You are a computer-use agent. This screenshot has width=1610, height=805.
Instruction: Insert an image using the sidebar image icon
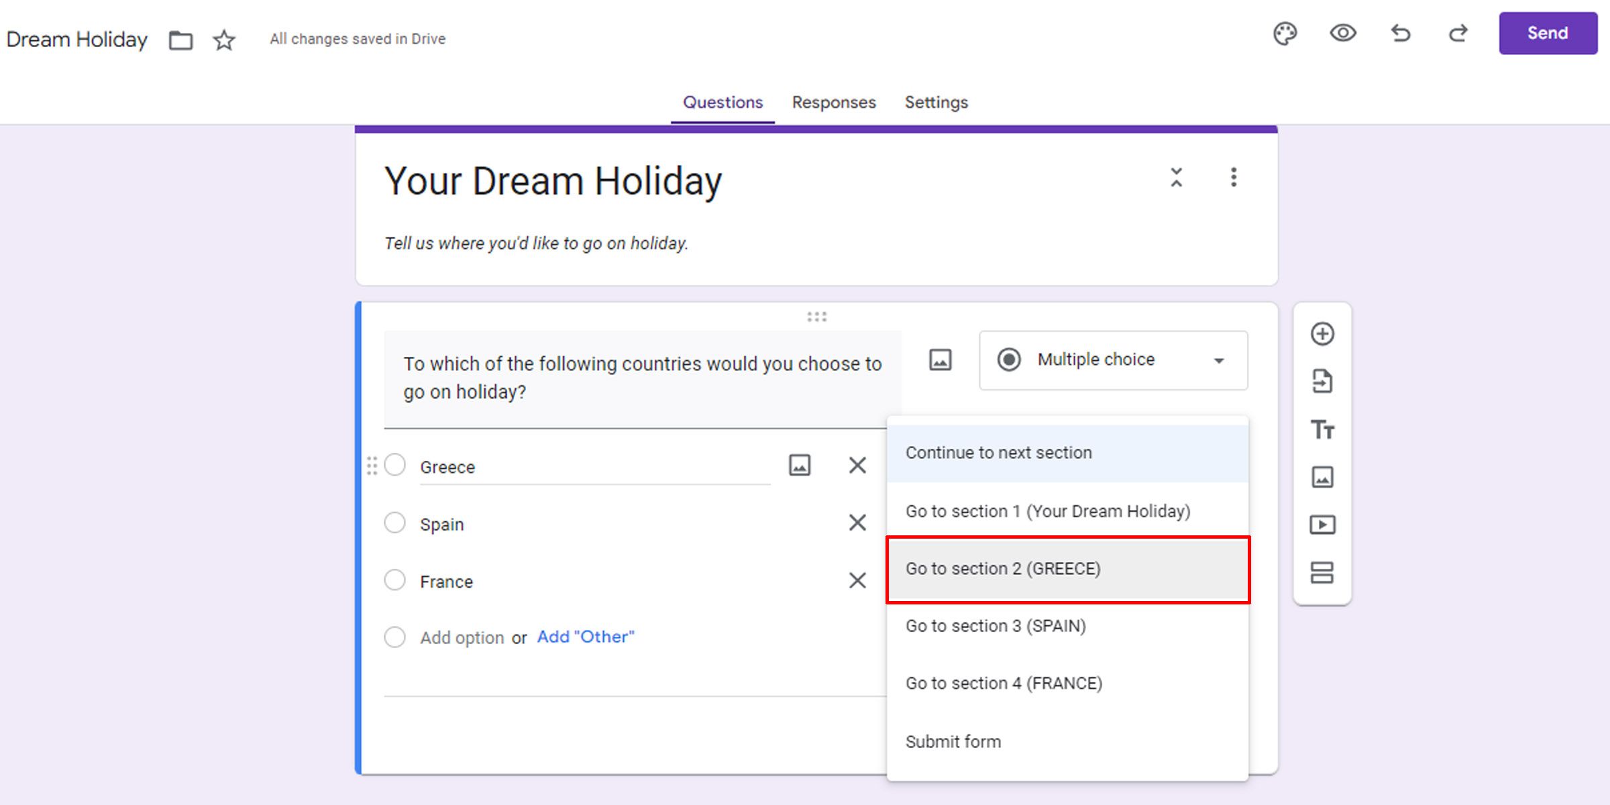pos(1322,477)
